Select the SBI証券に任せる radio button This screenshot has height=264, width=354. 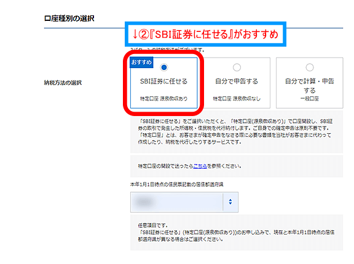(164, 67)
